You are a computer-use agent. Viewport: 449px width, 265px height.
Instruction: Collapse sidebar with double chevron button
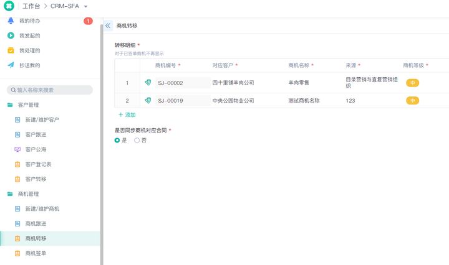(x=108, y=26)
